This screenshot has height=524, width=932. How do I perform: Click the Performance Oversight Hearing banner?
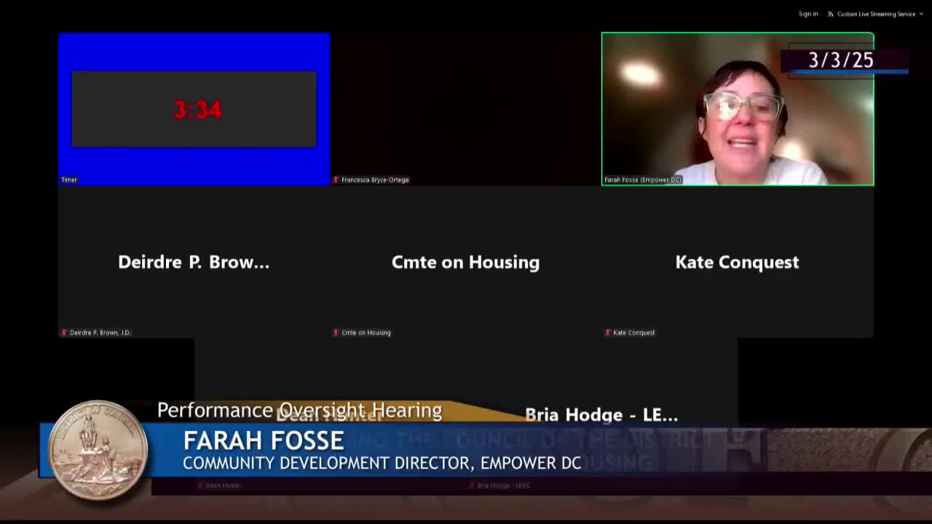(x=299, y=410)
